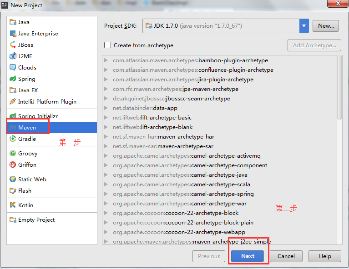Expand cocoon-22-archetype-webapp node arrow
Screen dimensions: 349x269
(x=106, y=232)
